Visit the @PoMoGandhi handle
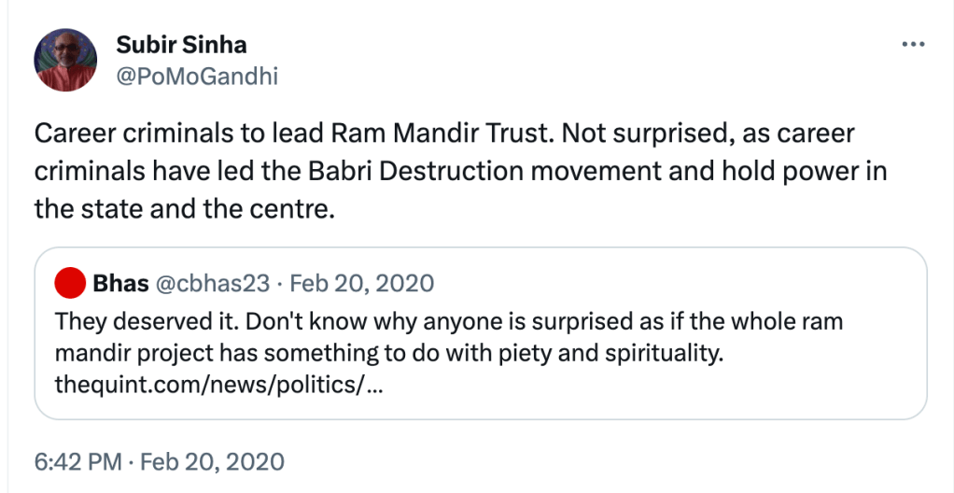Screen dimensions: 954x493 pyautogui.click(x=196, y=76)
